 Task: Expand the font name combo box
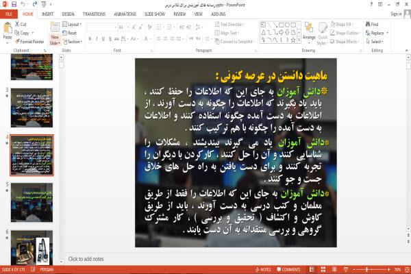116,27
